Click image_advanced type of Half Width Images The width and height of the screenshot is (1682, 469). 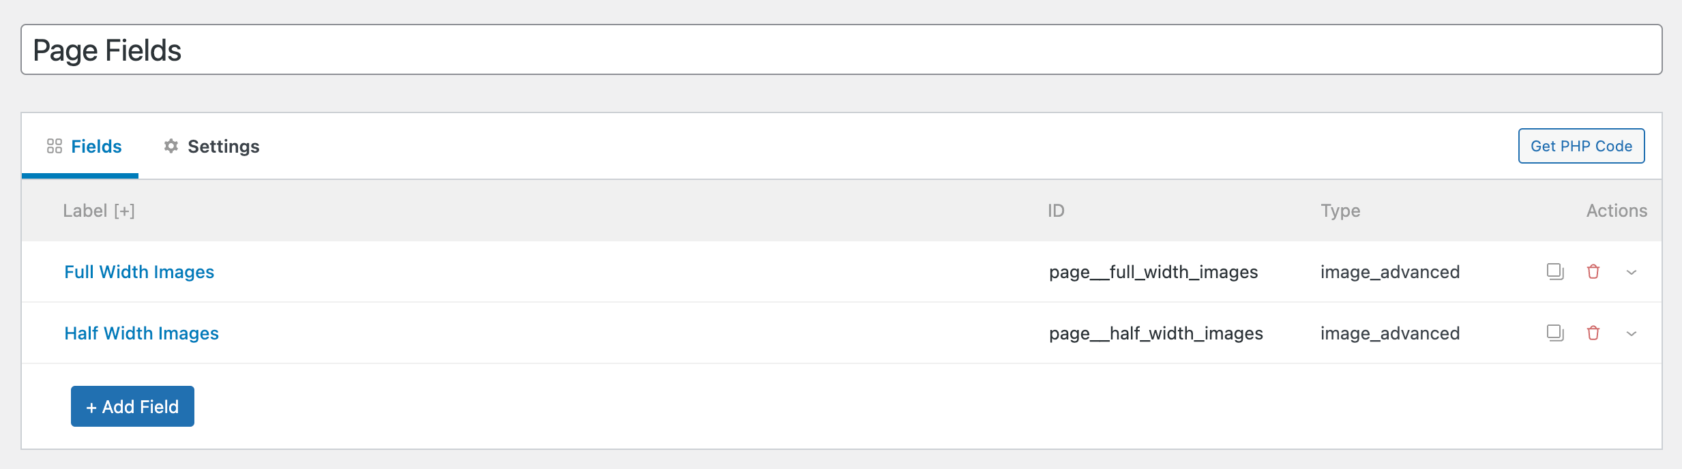1390,333
